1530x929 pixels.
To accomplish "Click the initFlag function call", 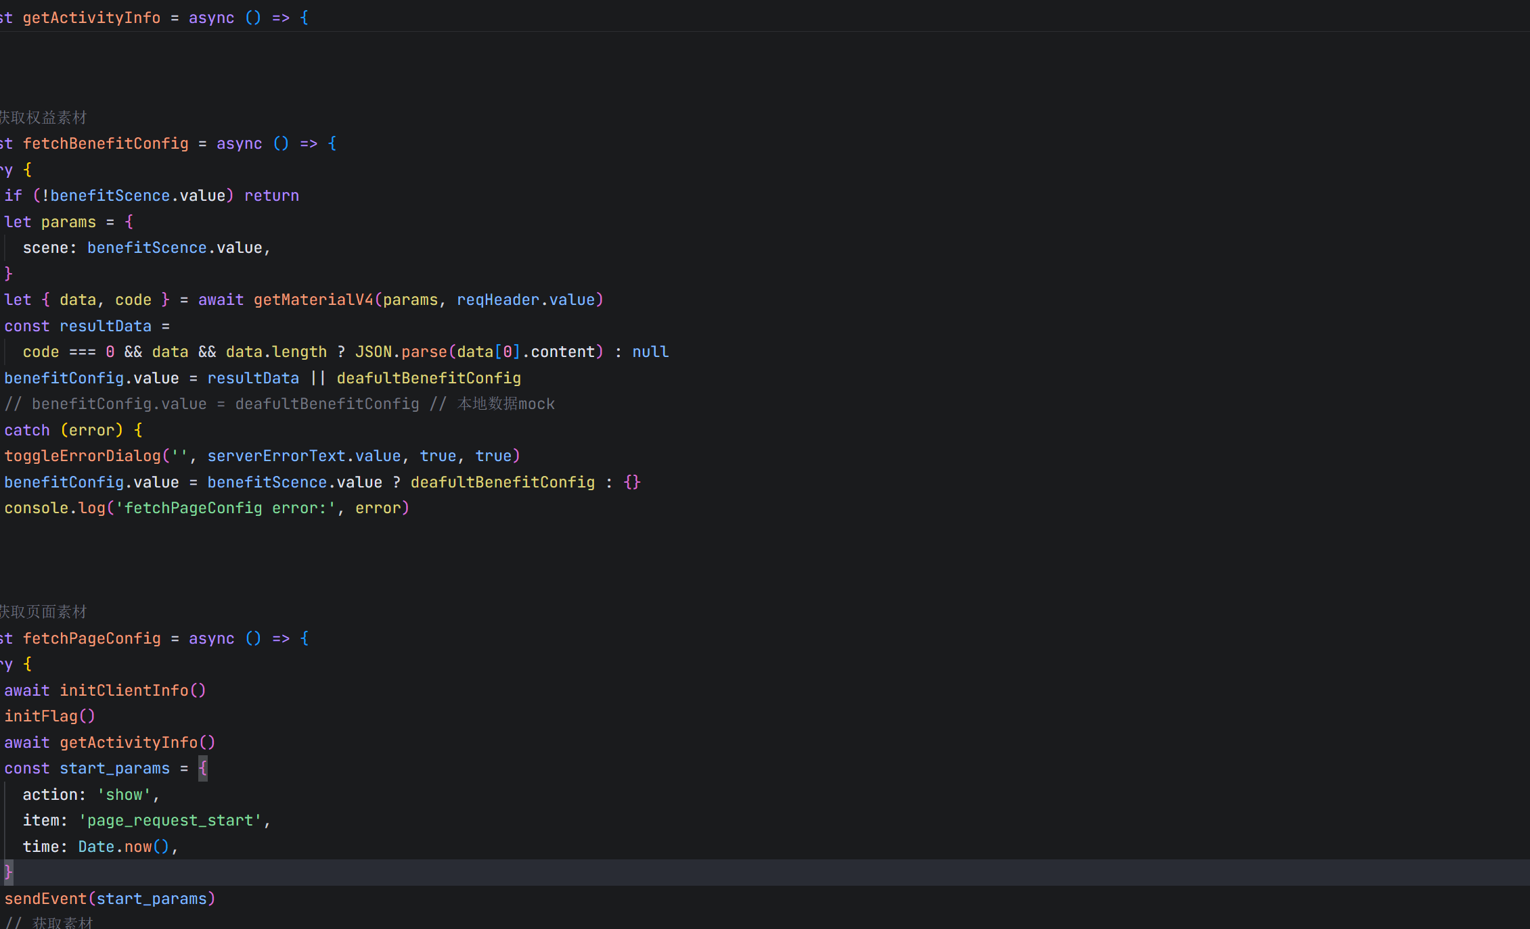I will (41, 716).
